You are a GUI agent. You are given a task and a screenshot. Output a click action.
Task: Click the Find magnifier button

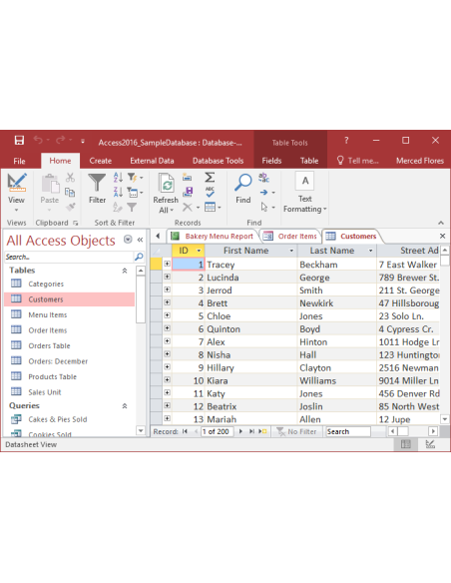coord(243,189)
